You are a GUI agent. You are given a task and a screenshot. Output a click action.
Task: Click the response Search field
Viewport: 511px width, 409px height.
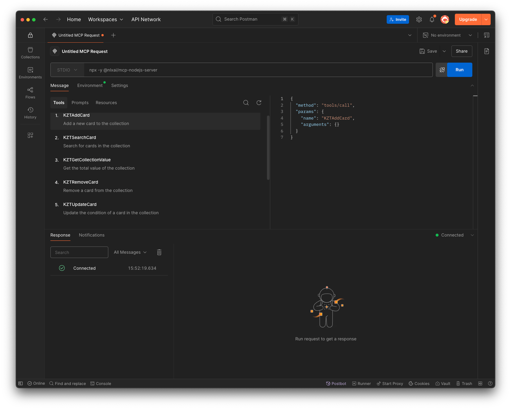click(79, 252)
